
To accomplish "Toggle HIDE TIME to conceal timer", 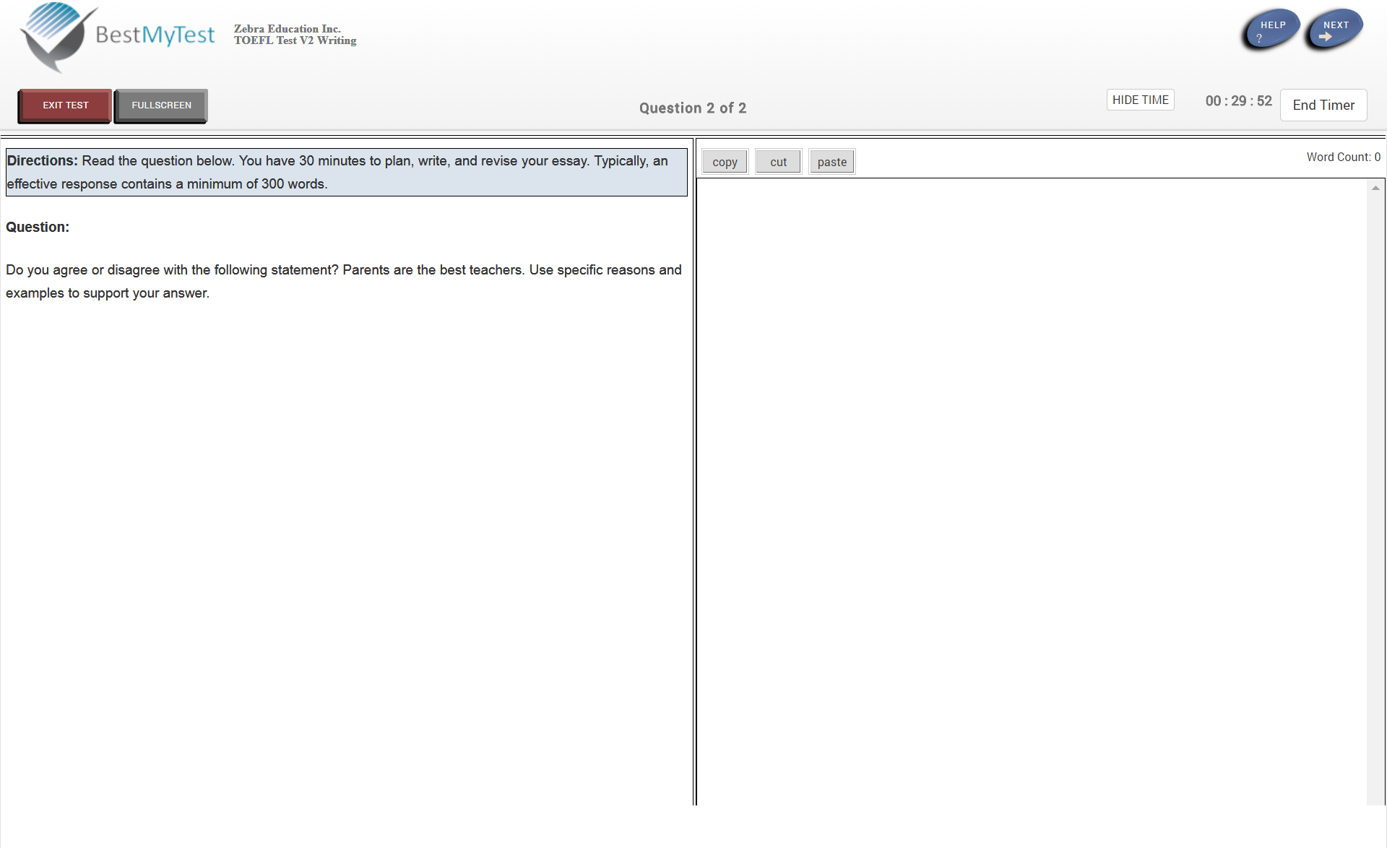I will pyautogui.click(x=1140, y=100).
